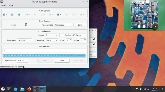Click Configure SPI Delays button
The width and height of the screenshot is (165, 92).
(x=73, y=35)
